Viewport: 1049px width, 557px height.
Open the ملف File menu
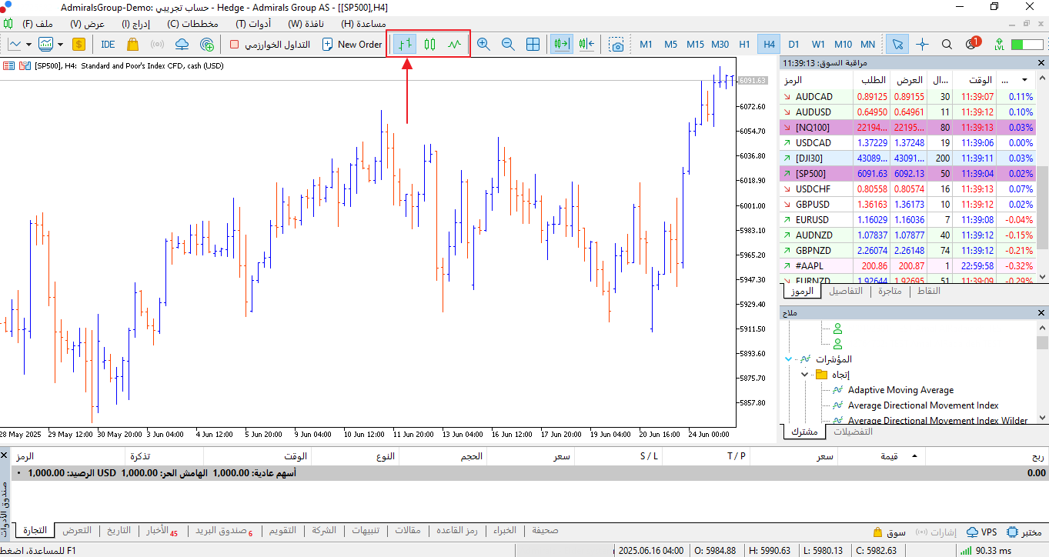(x=38, y=23)
